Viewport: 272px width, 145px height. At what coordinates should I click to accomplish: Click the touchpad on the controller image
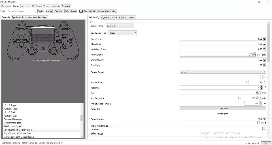[x=43, y=36]
